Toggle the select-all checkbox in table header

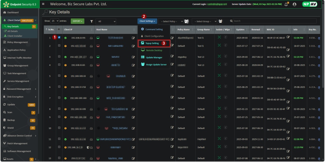59,29
